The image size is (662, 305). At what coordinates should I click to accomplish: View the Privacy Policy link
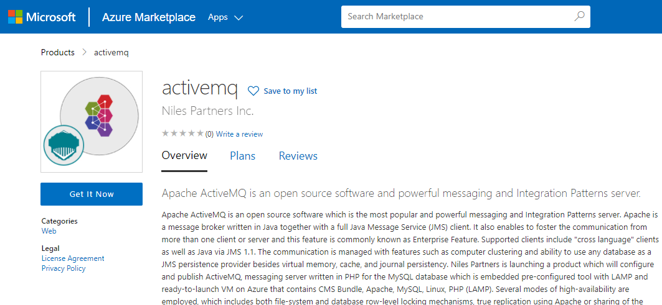pos(64,268)
